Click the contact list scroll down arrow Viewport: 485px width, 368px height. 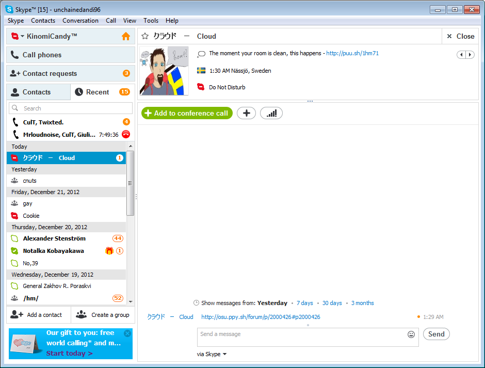pyautogui.click(x=131, y=301)
